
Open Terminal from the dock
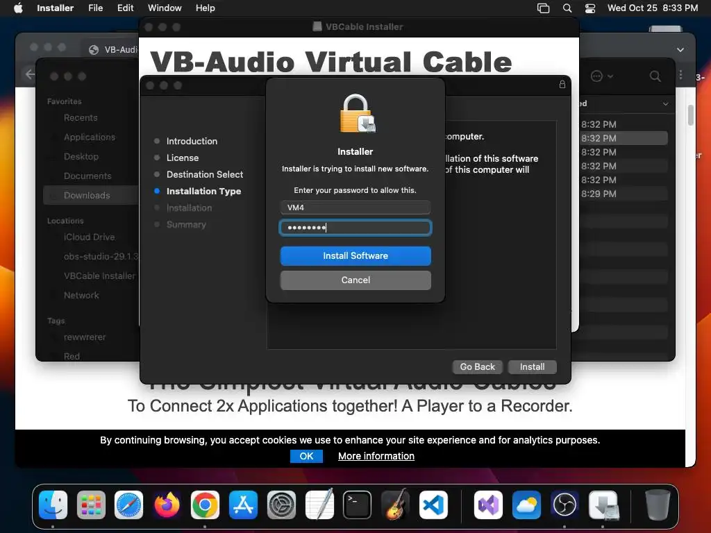[358, 505]
